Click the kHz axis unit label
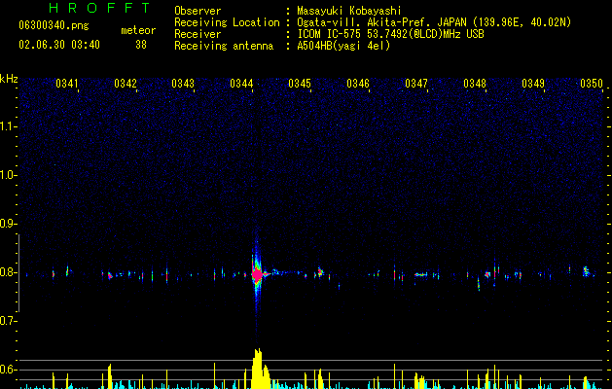612x389 pixels. coord(9,79)
